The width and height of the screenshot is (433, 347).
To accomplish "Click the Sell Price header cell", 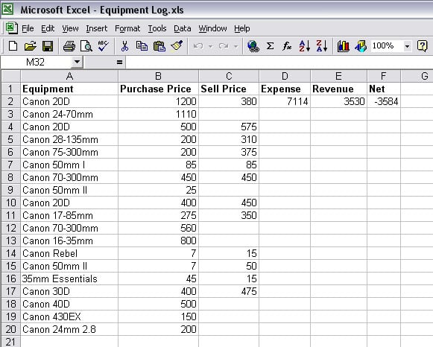I will pos(229,89).
